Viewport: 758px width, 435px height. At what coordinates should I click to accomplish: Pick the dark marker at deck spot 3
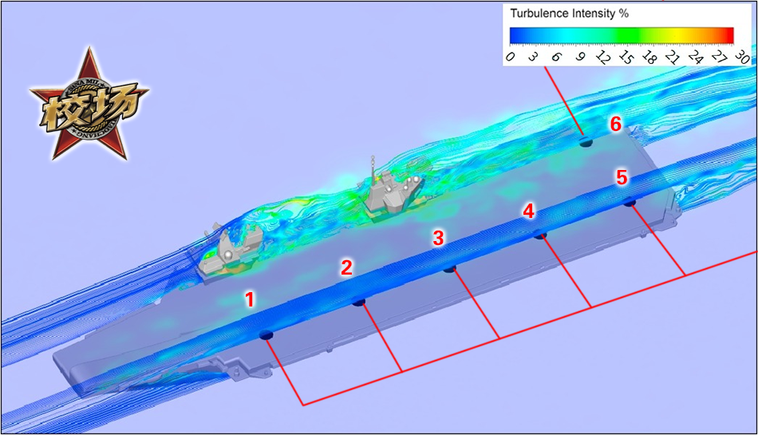(x=450, y=268)
